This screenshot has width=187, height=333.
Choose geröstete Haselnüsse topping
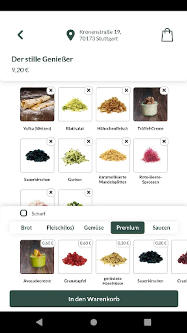click(113, 257)
